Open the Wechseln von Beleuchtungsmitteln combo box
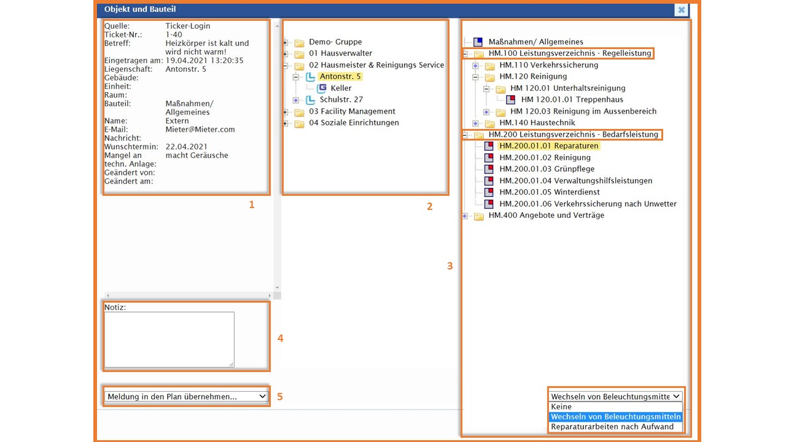The width and height of the screenshot is (786, 442). (x=616, y=397)
